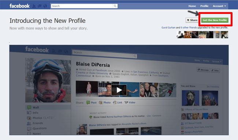Click the Facebook link in Hired Gun line

tap(101, 70)
